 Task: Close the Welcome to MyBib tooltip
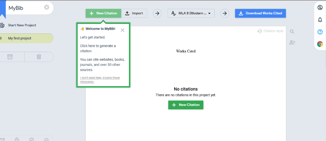coord(123,30)
